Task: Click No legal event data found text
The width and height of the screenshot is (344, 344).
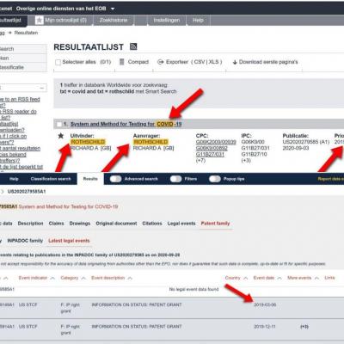Action: pyautogui.click(x=193, y=289)
